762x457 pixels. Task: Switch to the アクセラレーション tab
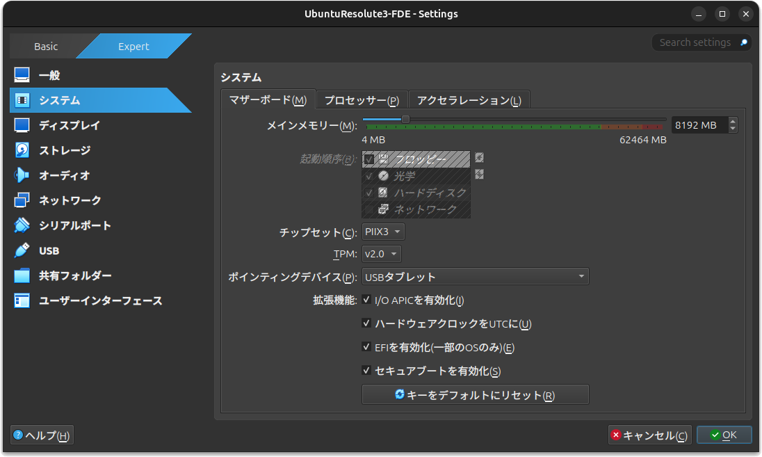469,100
